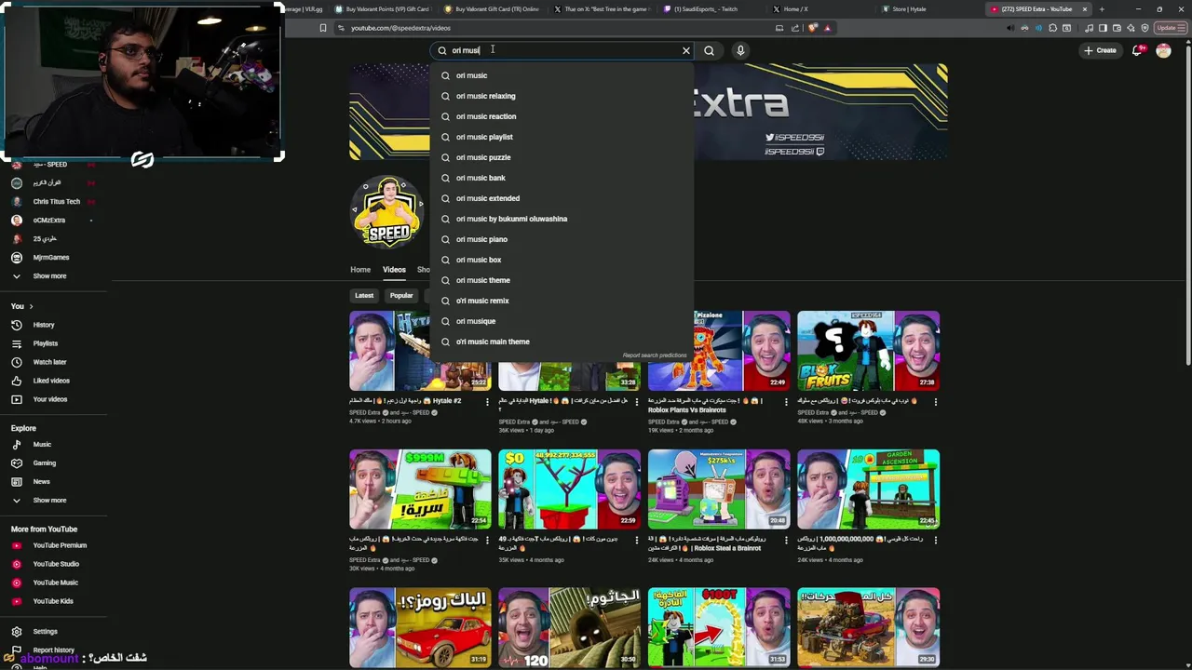The height and width of the screenshot is (670, 1192).
Task: Open the channel Home tab
Action: [360, 270]
